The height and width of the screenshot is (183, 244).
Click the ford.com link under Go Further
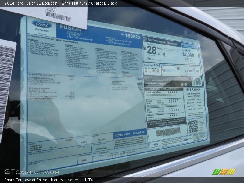(42, 34)
